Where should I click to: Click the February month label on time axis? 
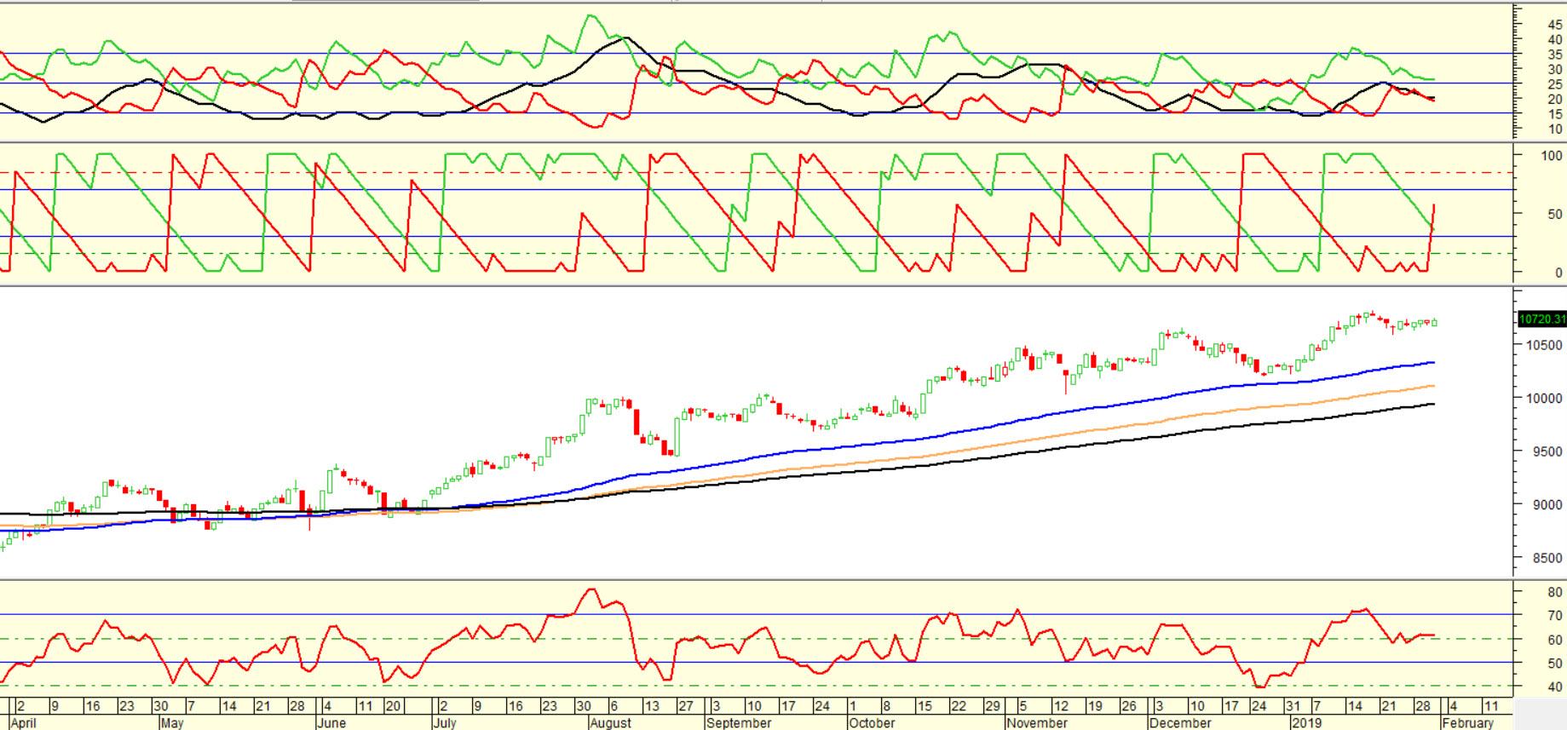1468,723
